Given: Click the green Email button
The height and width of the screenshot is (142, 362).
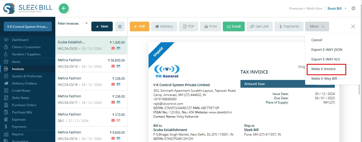Looking at the screenshot, I should point(234,26).
